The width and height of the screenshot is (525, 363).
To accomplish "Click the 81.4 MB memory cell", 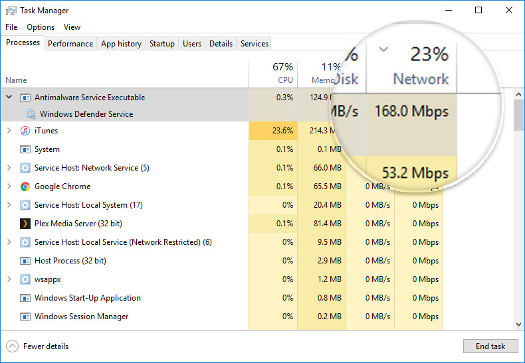I will point(322,224).
